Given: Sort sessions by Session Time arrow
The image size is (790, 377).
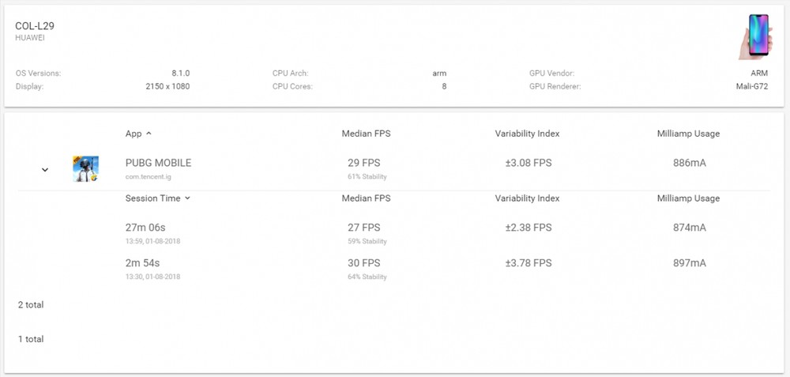Looking at the screenshot, I should [187, 198].
